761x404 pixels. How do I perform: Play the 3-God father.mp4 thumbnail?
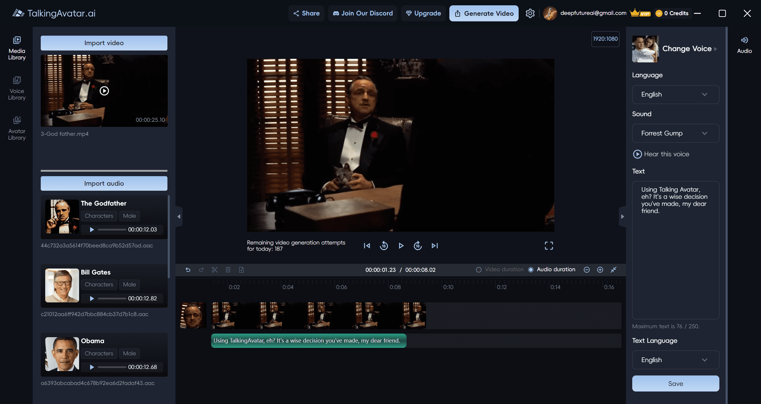(104, 91)
